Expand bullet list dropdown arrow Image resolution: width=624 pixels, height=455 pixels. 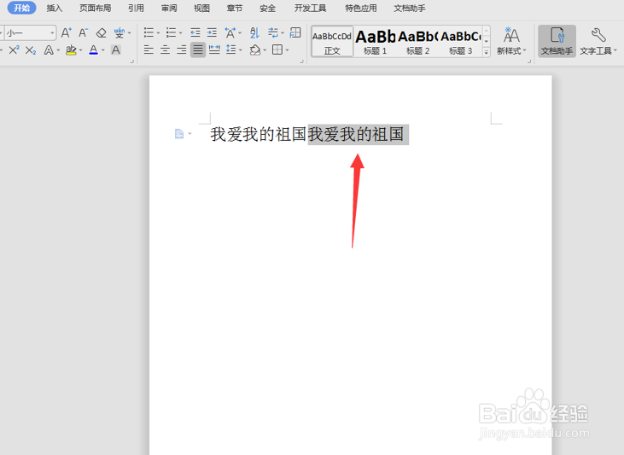(x=158, y=33)
